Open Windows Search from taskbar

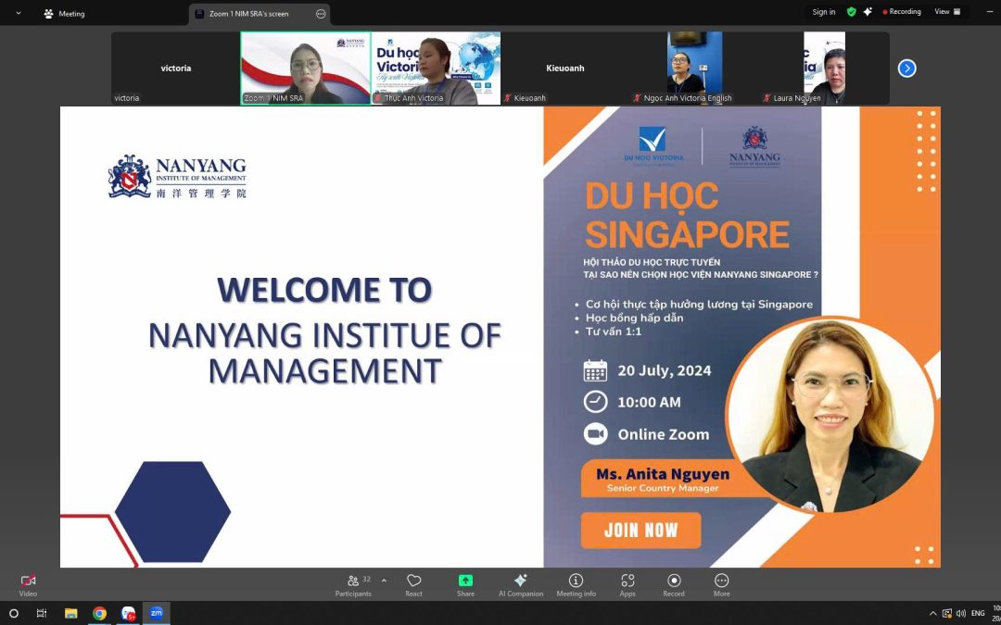tap(13, 614)
